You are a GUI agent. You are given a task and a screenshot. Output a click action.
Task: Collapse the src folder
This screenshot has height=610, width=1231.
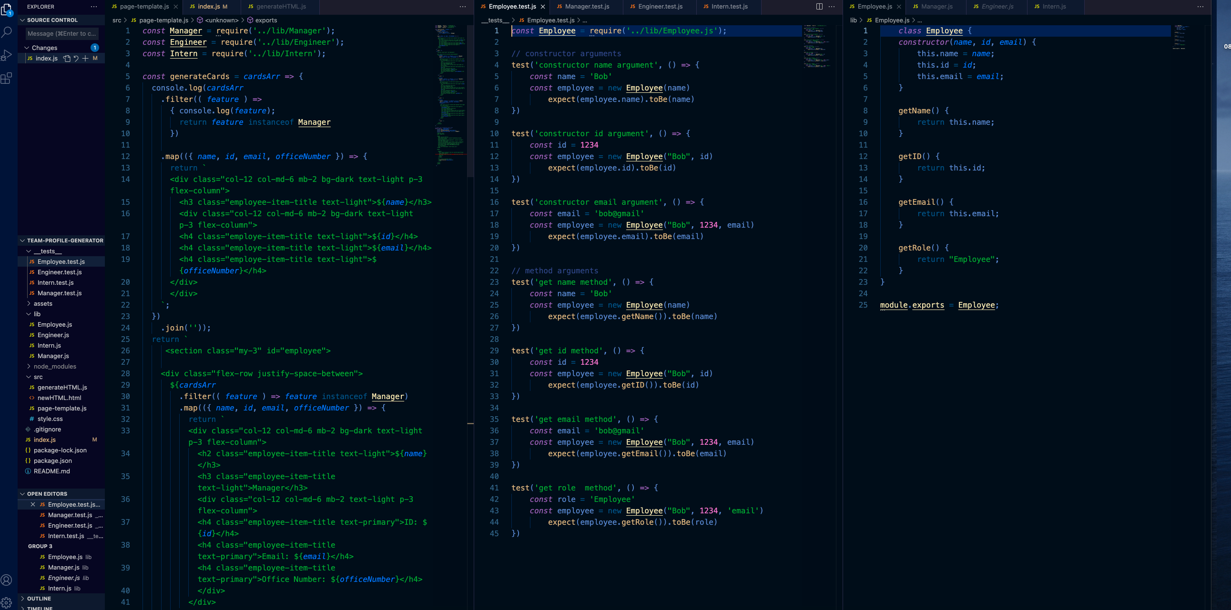pyautogui.click(x=61, y=377)
